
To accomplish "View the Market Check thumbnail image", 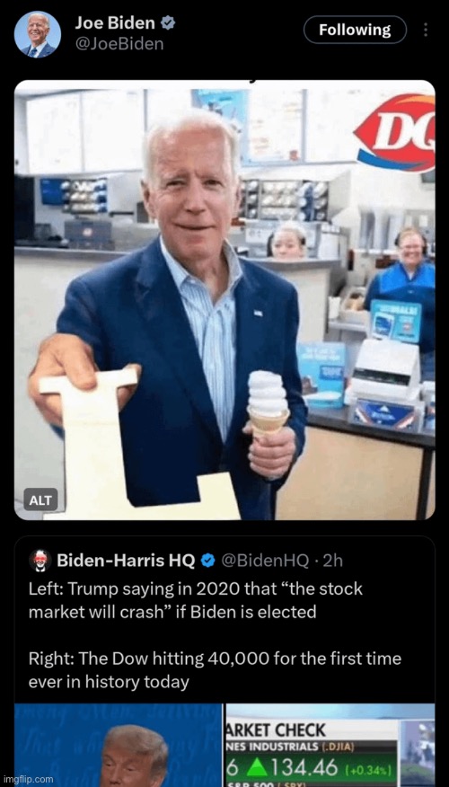I will (330, 746).
